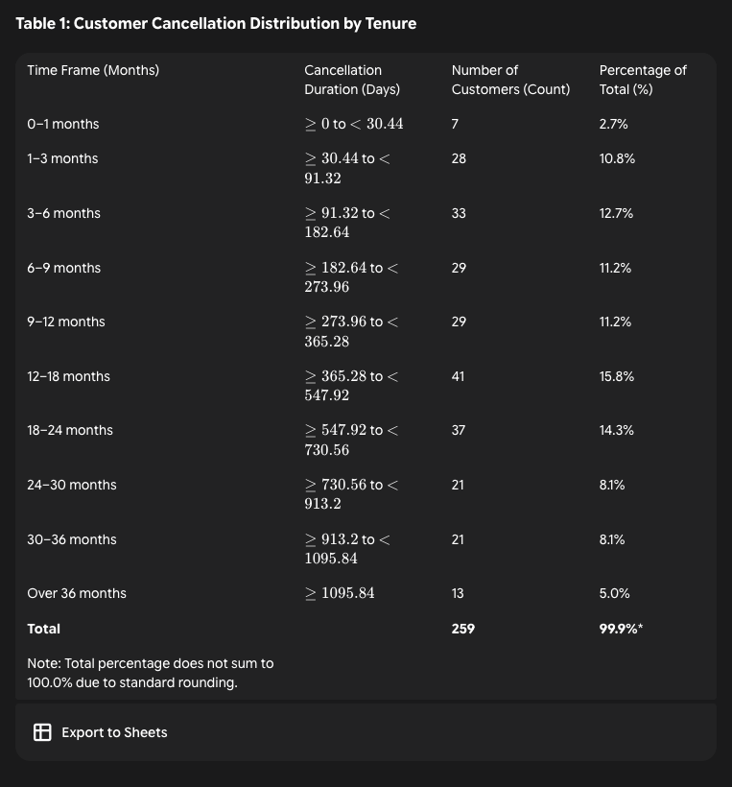Click the Over 36 months duration cell
The width and height of the screenshot is (732, 787).
tap(340, 593)
